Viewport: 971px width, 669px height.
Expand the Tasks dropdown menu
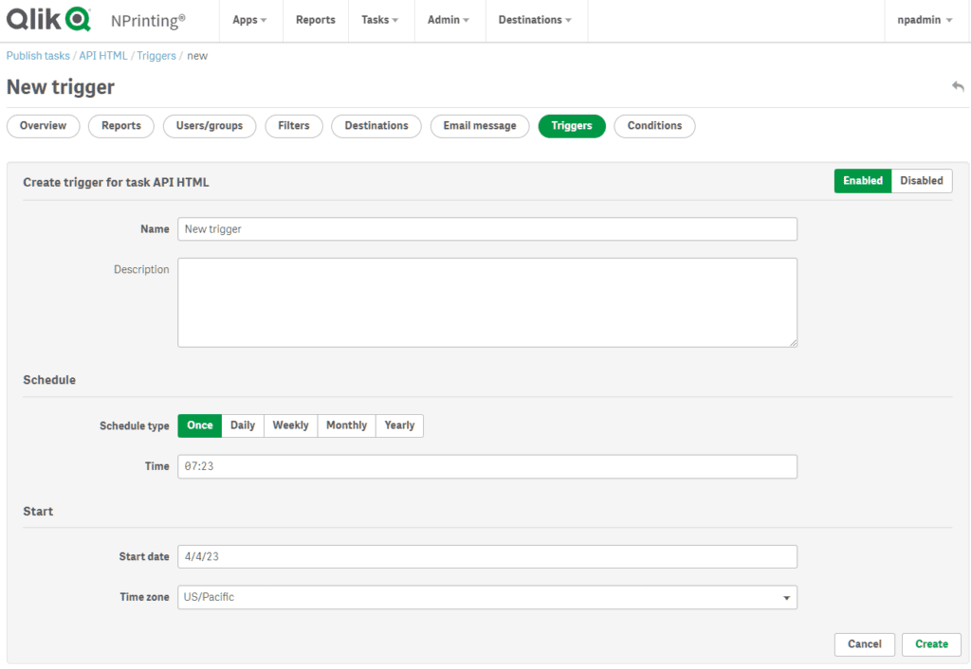pyautogui.click(x=380, y=20)
